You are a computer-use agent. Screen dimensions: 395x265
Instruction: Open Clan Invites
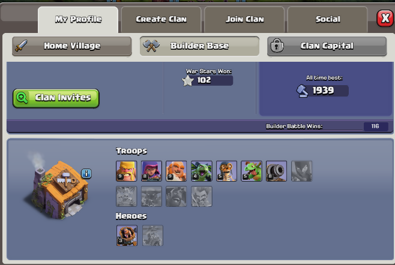[x=56, y=98]
